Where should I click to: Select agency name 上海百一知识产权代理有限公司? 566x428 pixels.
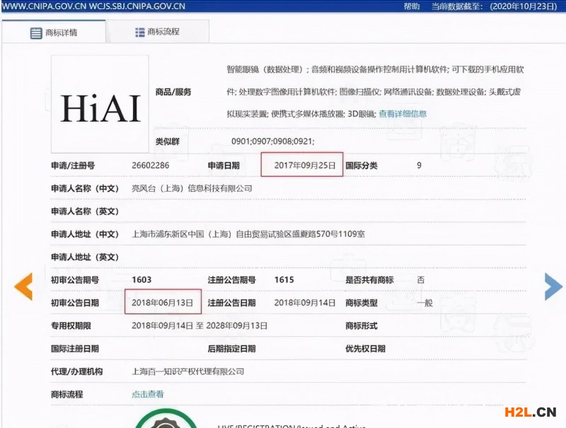pos(187,371)
